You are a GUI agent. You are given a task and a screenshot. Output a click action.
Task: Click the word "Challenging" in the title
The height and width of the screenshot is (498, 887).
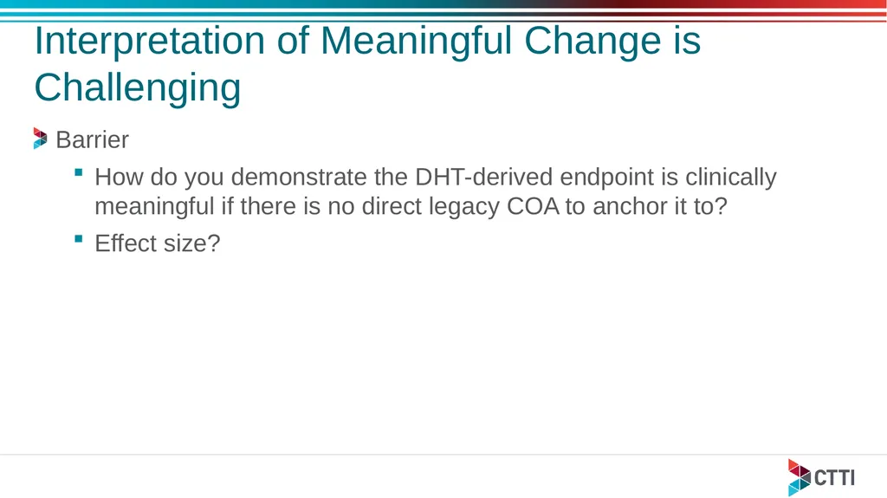(138, 87)
